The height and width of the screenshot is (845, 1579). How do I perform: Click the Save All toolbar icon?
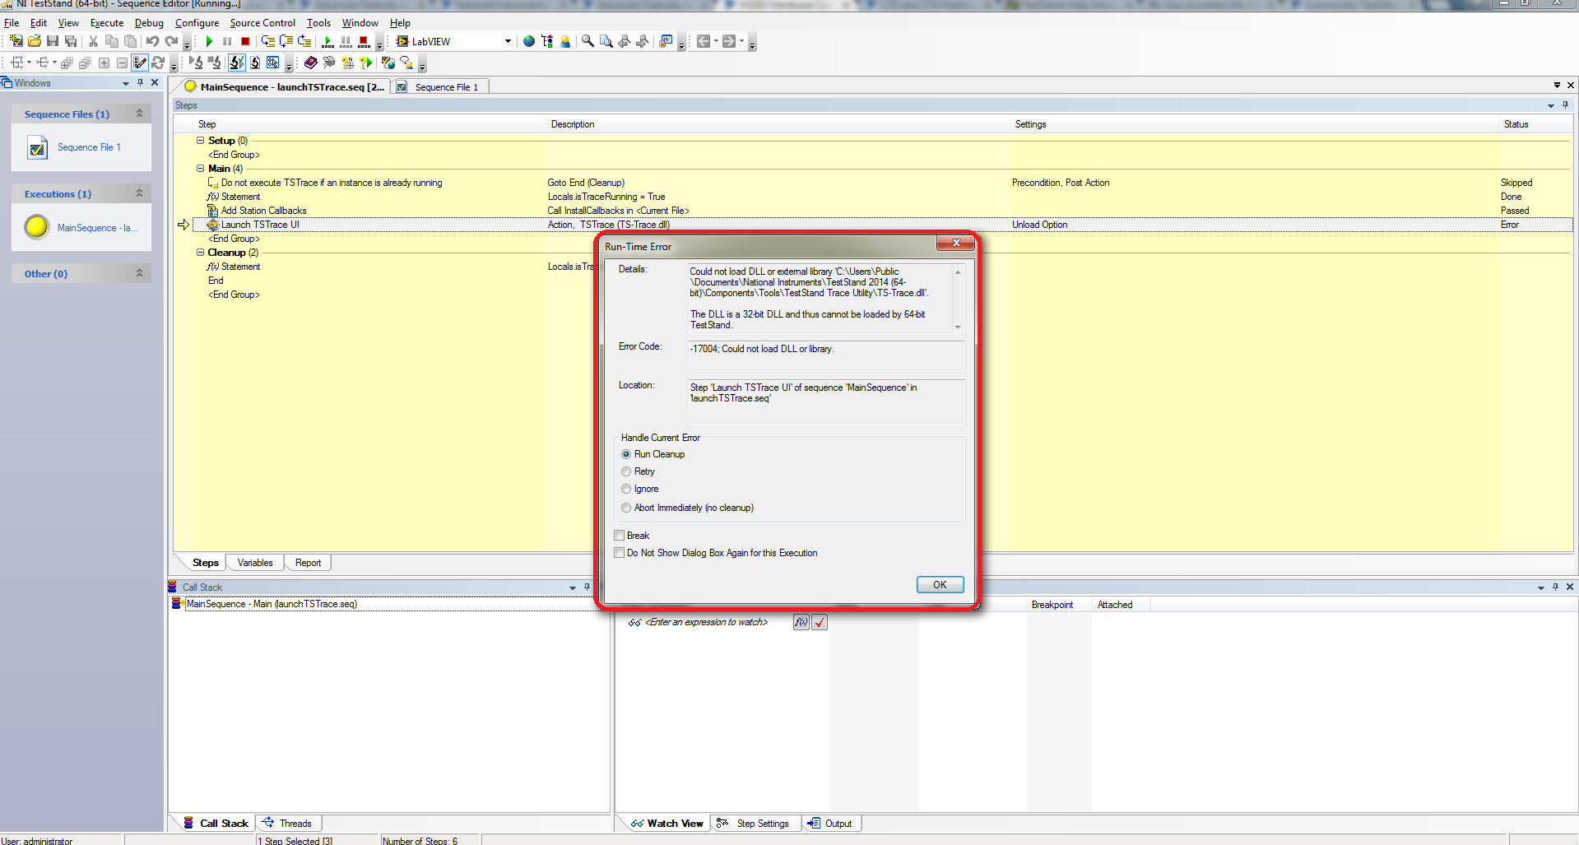click(x=71, y=41)
